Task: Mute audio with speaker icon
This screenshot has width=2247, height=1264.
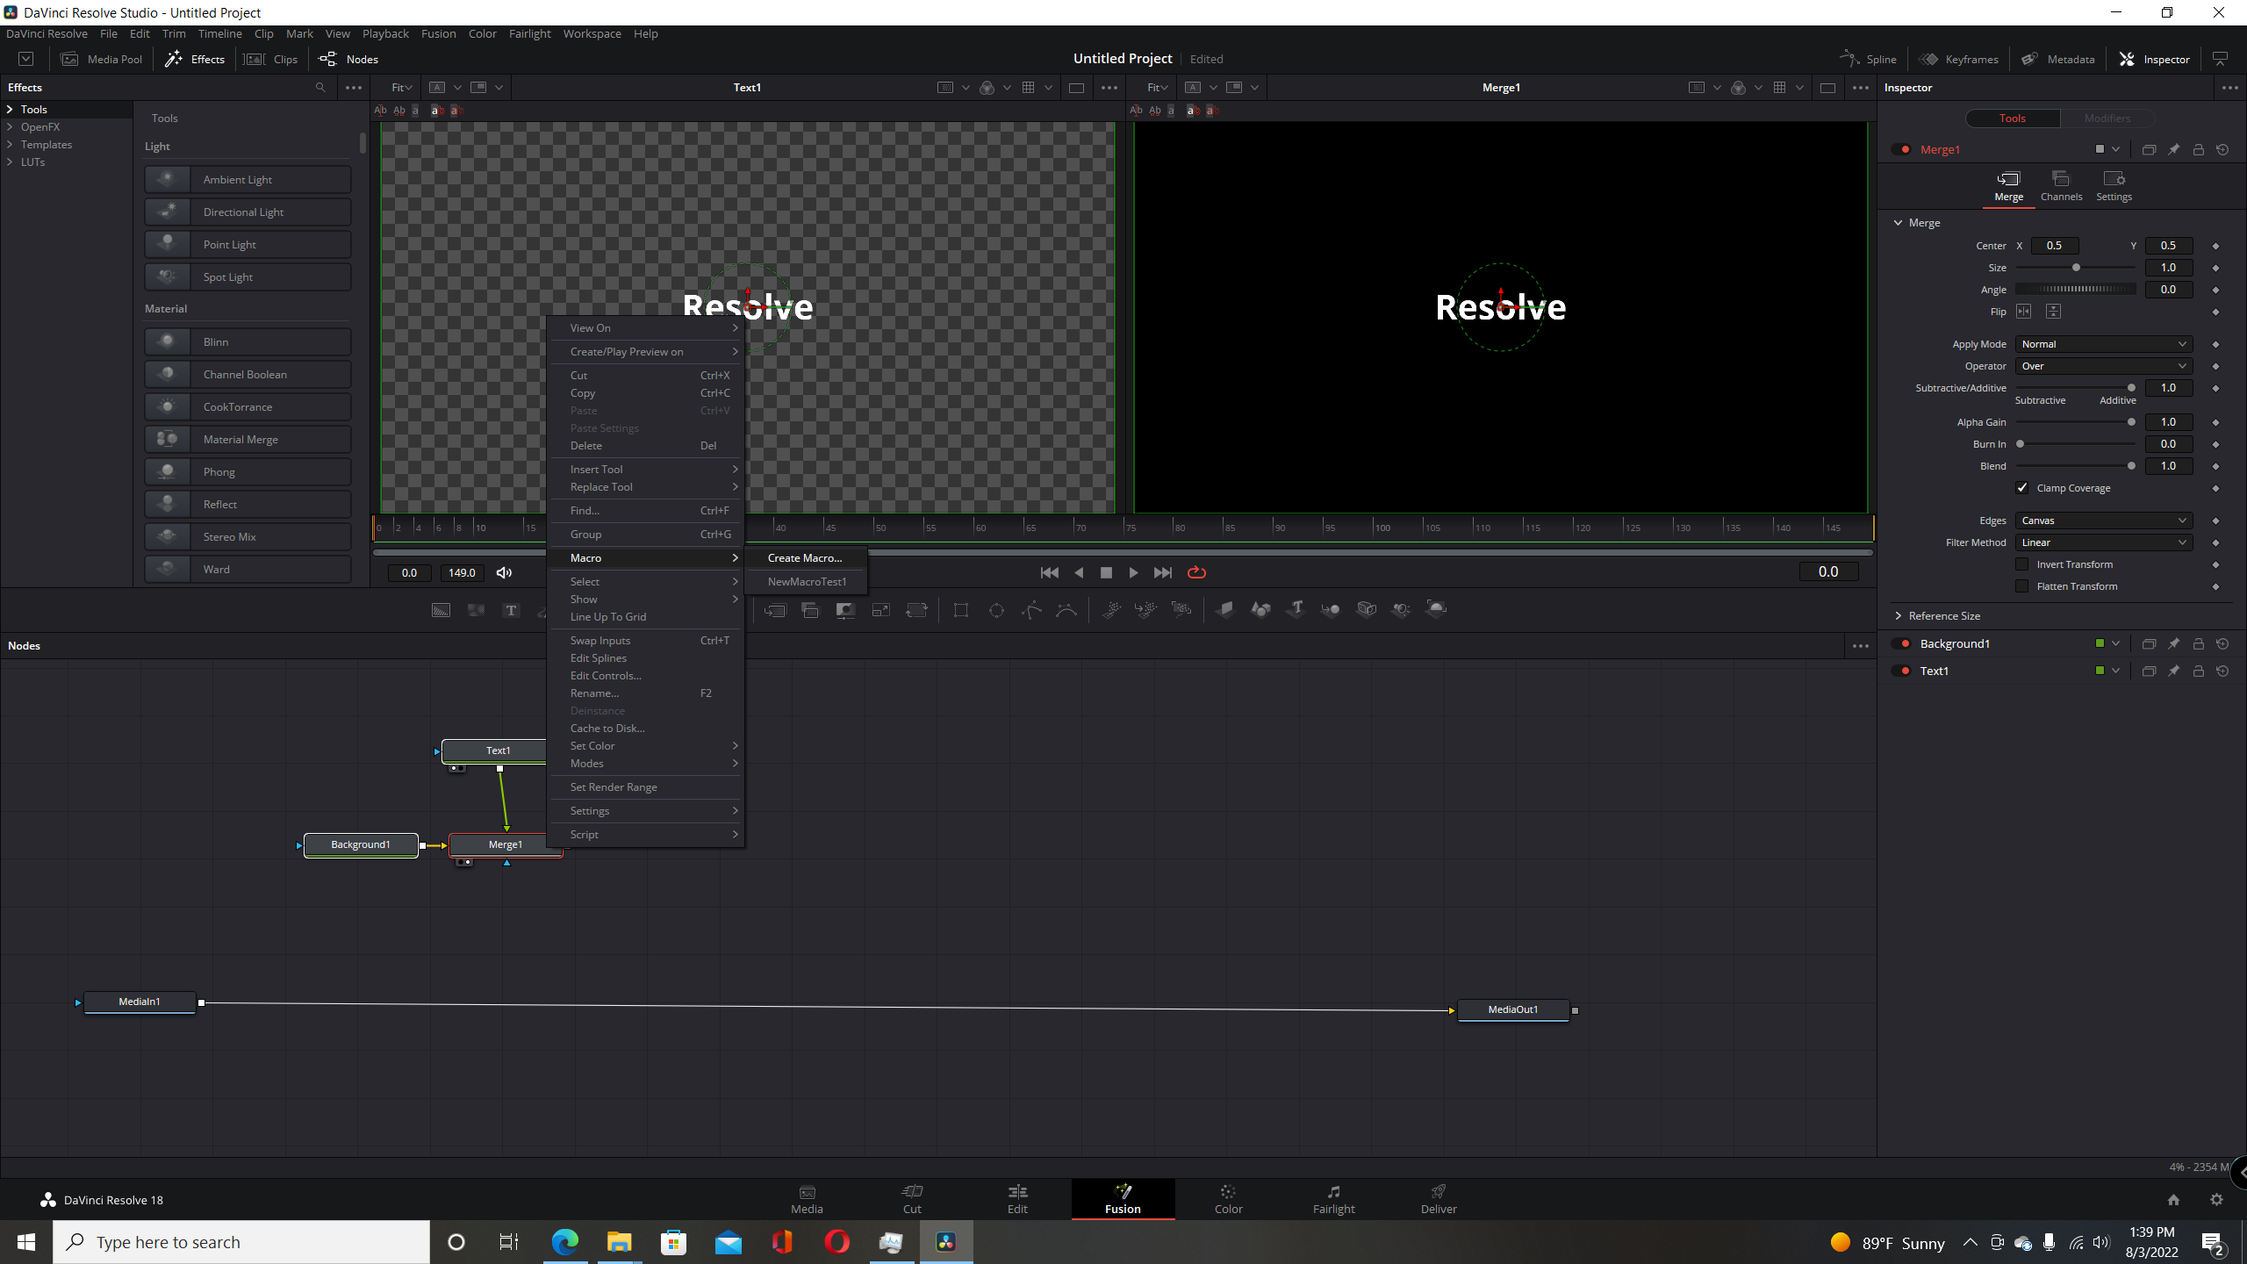Action: tap(504, 573)
